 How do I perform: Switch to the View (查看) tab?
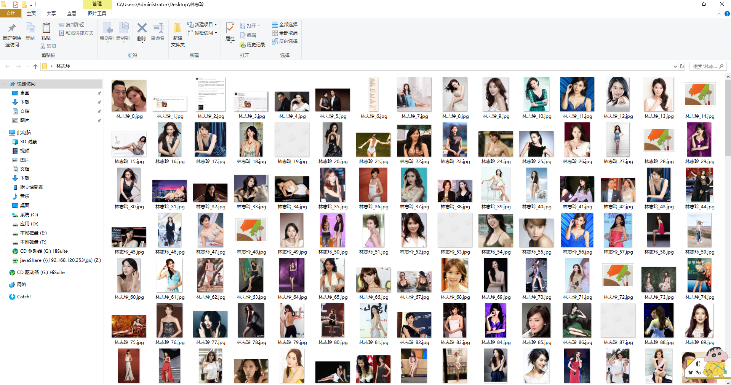click(72, 13)
